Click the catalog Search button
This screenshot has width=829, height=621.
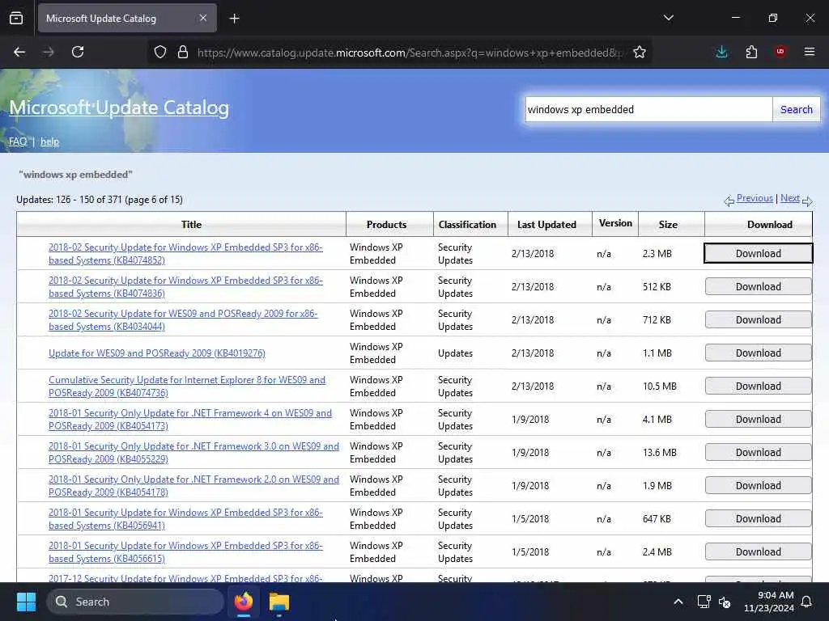[x=797, y=109]
